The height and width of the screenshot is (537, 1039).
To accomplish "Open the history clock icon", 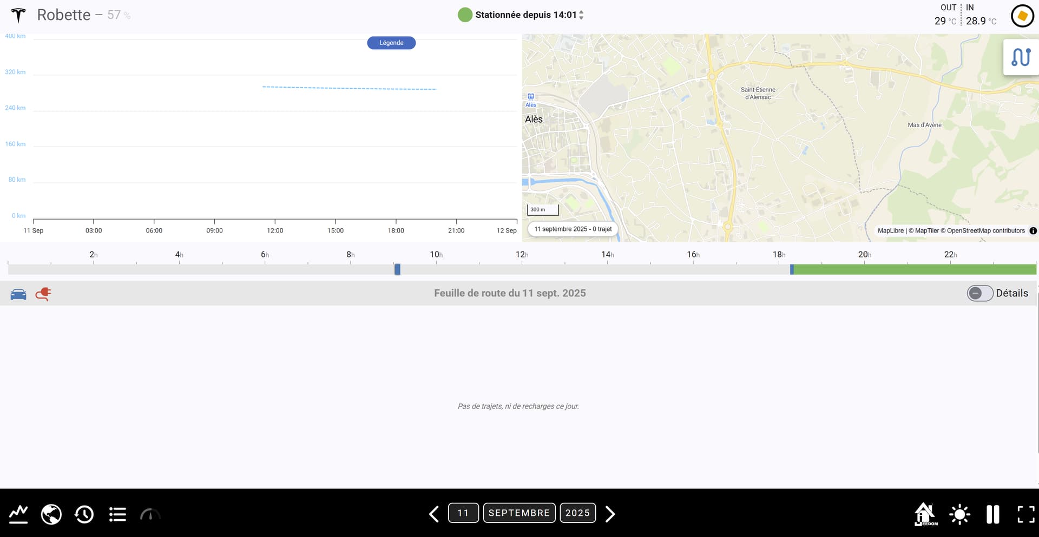I will point(84,514).
